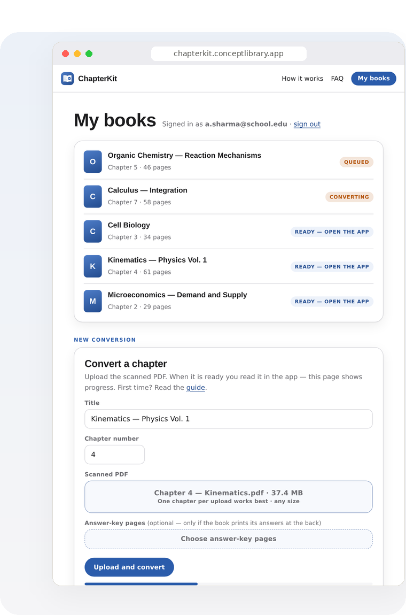This screenshot has height=615, width=406.
Task: Click Upload and convert button
Action: coord(129,567)
